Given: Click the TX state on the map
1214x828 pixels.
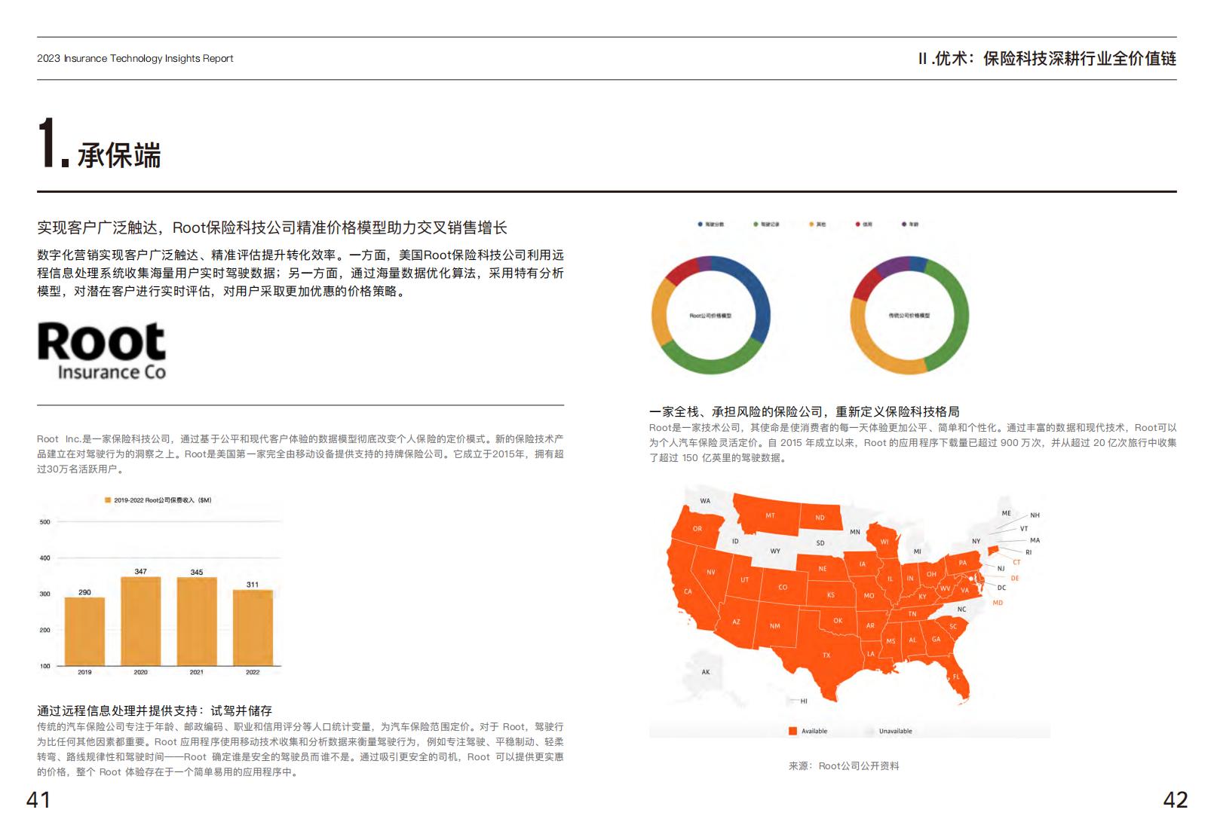Looking at the screenshot, I should click(x=826, y=655).
